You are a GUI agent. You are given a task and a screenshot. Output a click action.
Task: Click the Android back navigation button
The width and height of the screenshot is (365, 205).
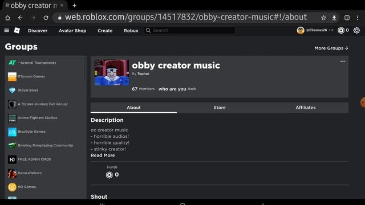(x=263, y=204)
